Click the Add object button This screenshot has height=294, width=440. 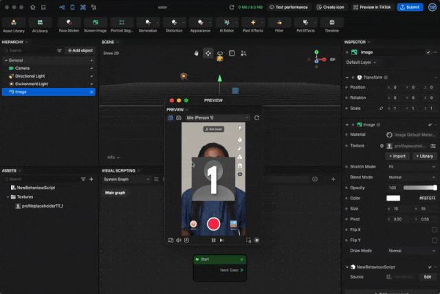(80, 50)
